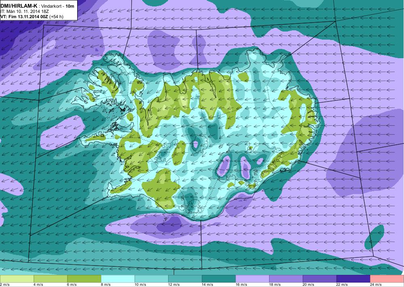
Task: Click the "18 m/s" legend label
Action: (x=275, y=285)
